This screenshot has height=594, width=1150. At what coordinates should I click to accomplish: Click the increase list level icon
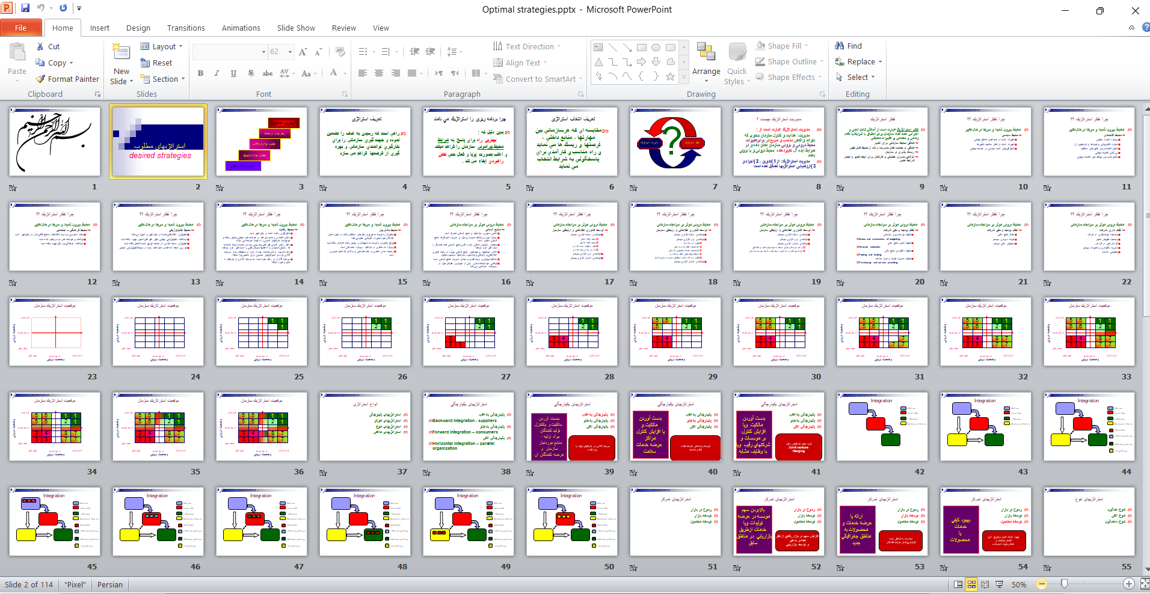coord(431,52)
